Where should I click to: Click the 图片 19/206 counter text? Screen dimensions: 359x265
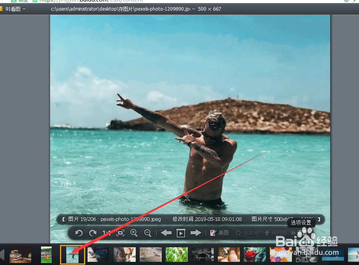pyautogui.click(x=82, y=219)
